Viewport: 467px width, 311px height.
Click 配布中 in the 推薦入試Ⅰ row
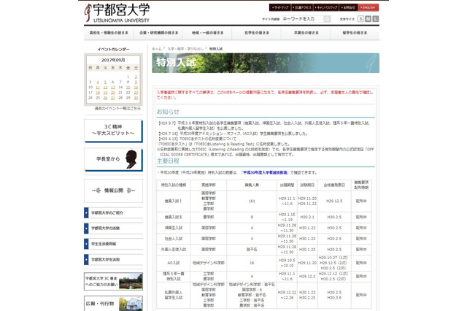361,201
